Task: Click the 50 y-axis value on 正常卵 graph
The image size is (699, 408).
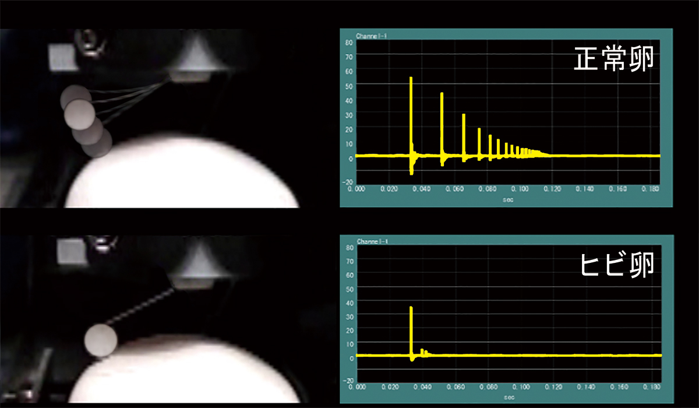Action: point(348,86)
